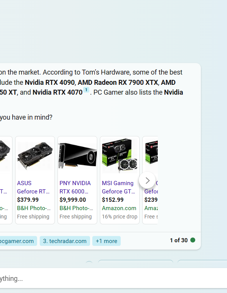Screen dimensions: 227x293
Task: Expand sources with +1 more
Action: tap(106, 241)
